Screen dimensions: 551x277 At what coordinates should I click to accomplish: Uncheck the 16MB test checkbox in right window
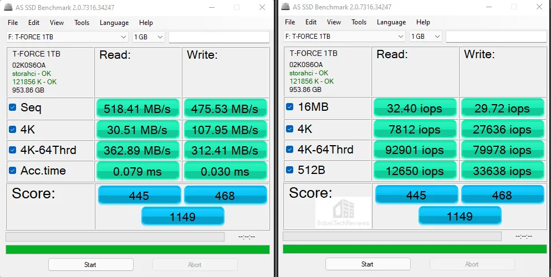coord(289,107)
